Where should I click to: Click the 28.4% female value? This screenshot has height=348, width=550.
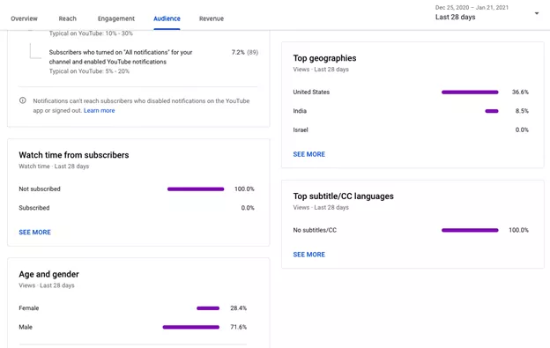[239, 308]
